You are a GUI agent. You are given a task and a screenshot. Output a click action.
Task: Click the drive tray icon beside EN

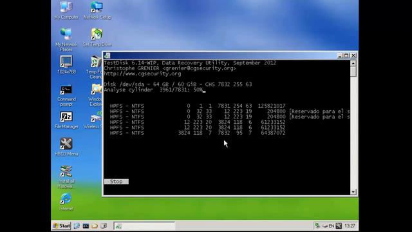[x=325, y=226]
